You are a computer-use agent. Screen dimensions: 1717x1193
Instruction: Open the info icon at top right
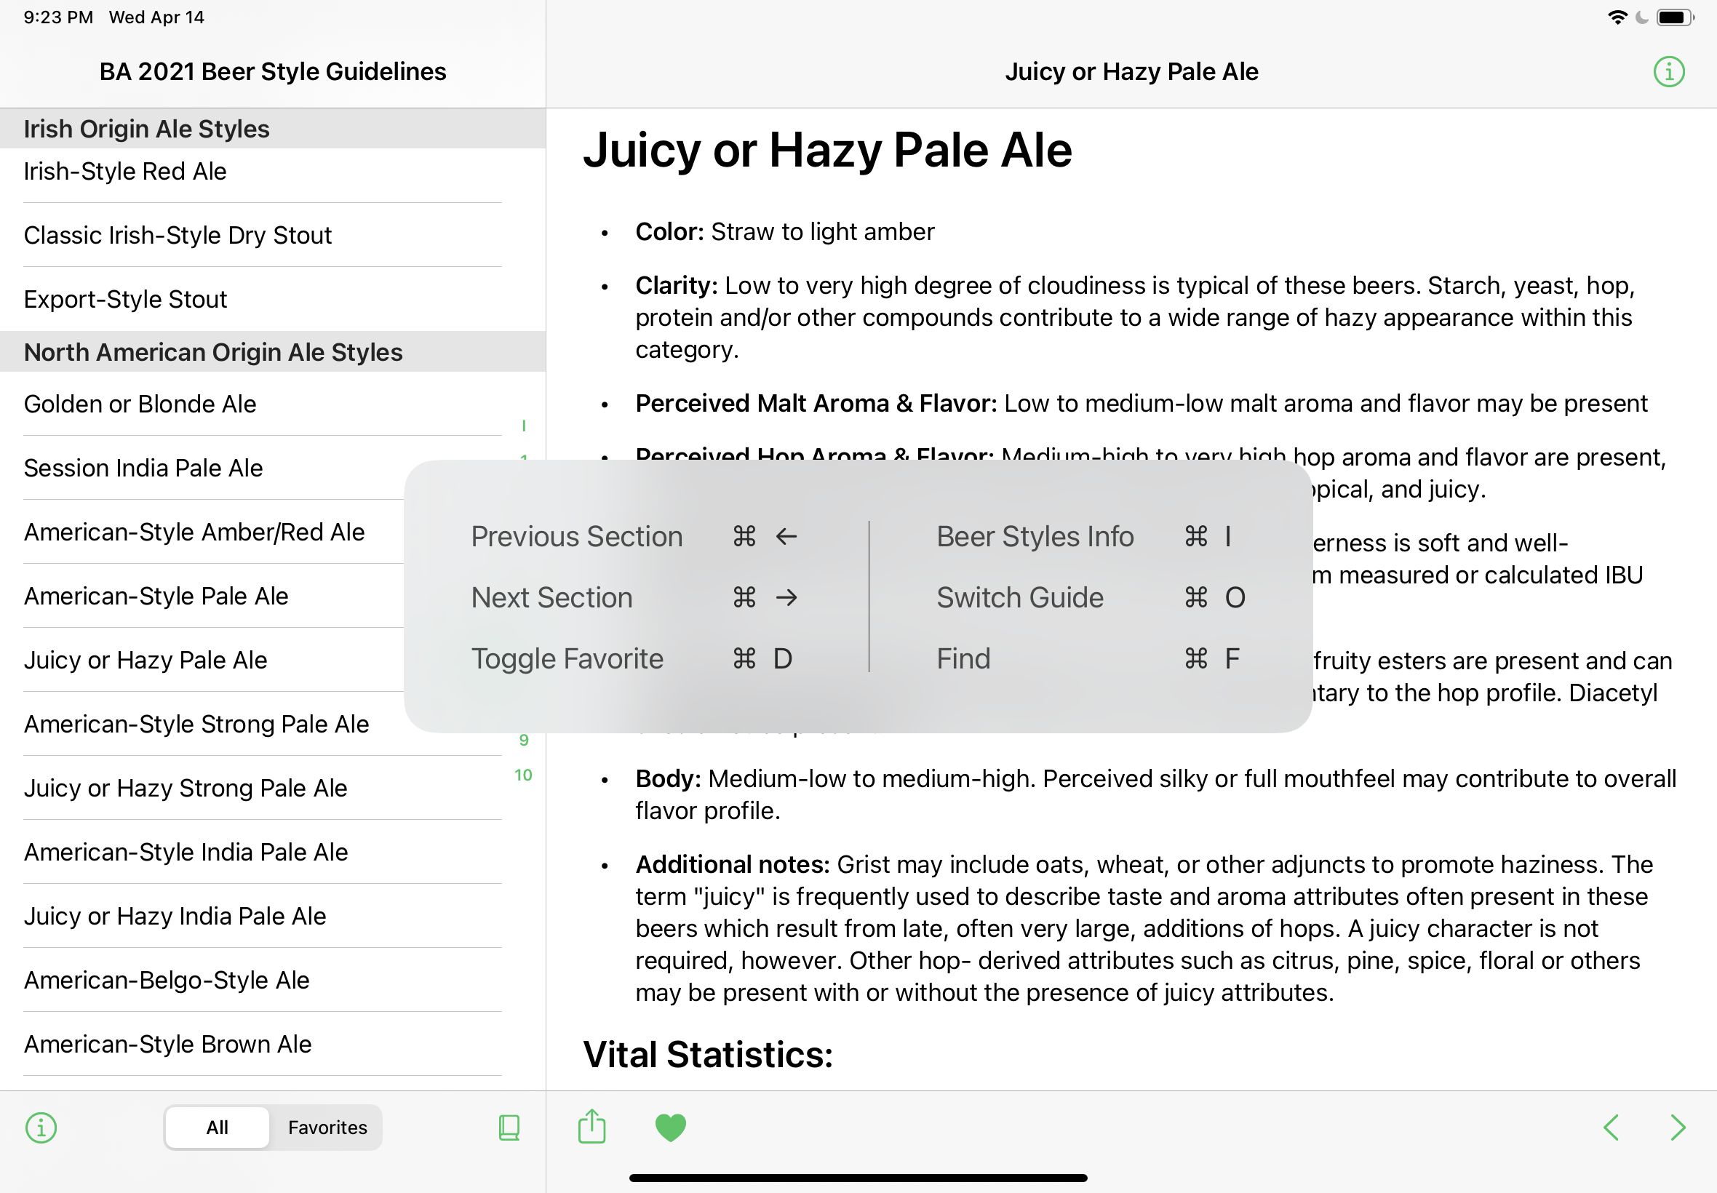click(x=1668, y=72)
